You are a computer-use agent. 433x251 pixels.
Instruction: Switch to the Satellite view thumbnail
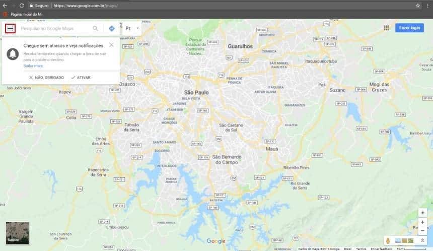point(18,233)
